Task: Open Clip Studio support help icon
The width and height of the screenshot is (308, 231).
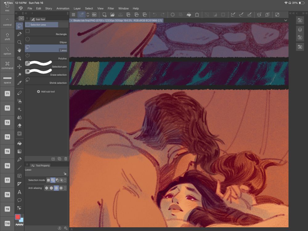Action: point(267,15)
